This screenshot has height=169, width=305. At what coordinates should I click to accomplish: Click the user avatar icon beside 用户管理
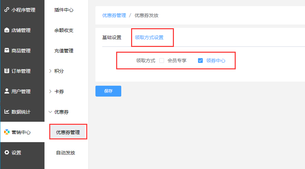tap(7, 91)
